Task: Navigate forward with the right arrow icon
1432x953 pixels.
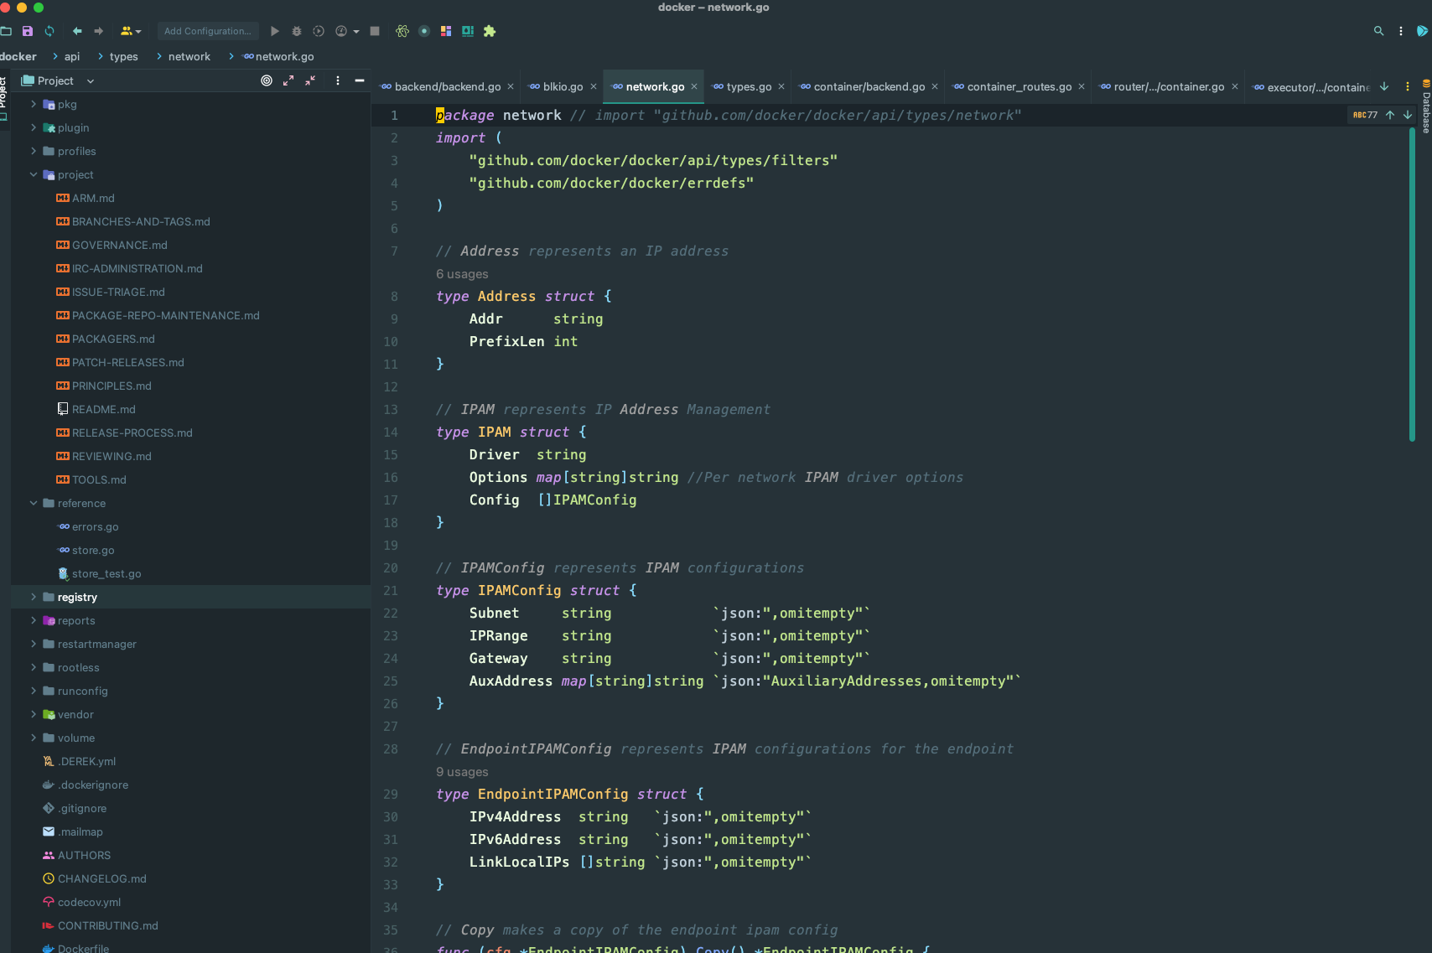Action: tap(99, 31)
